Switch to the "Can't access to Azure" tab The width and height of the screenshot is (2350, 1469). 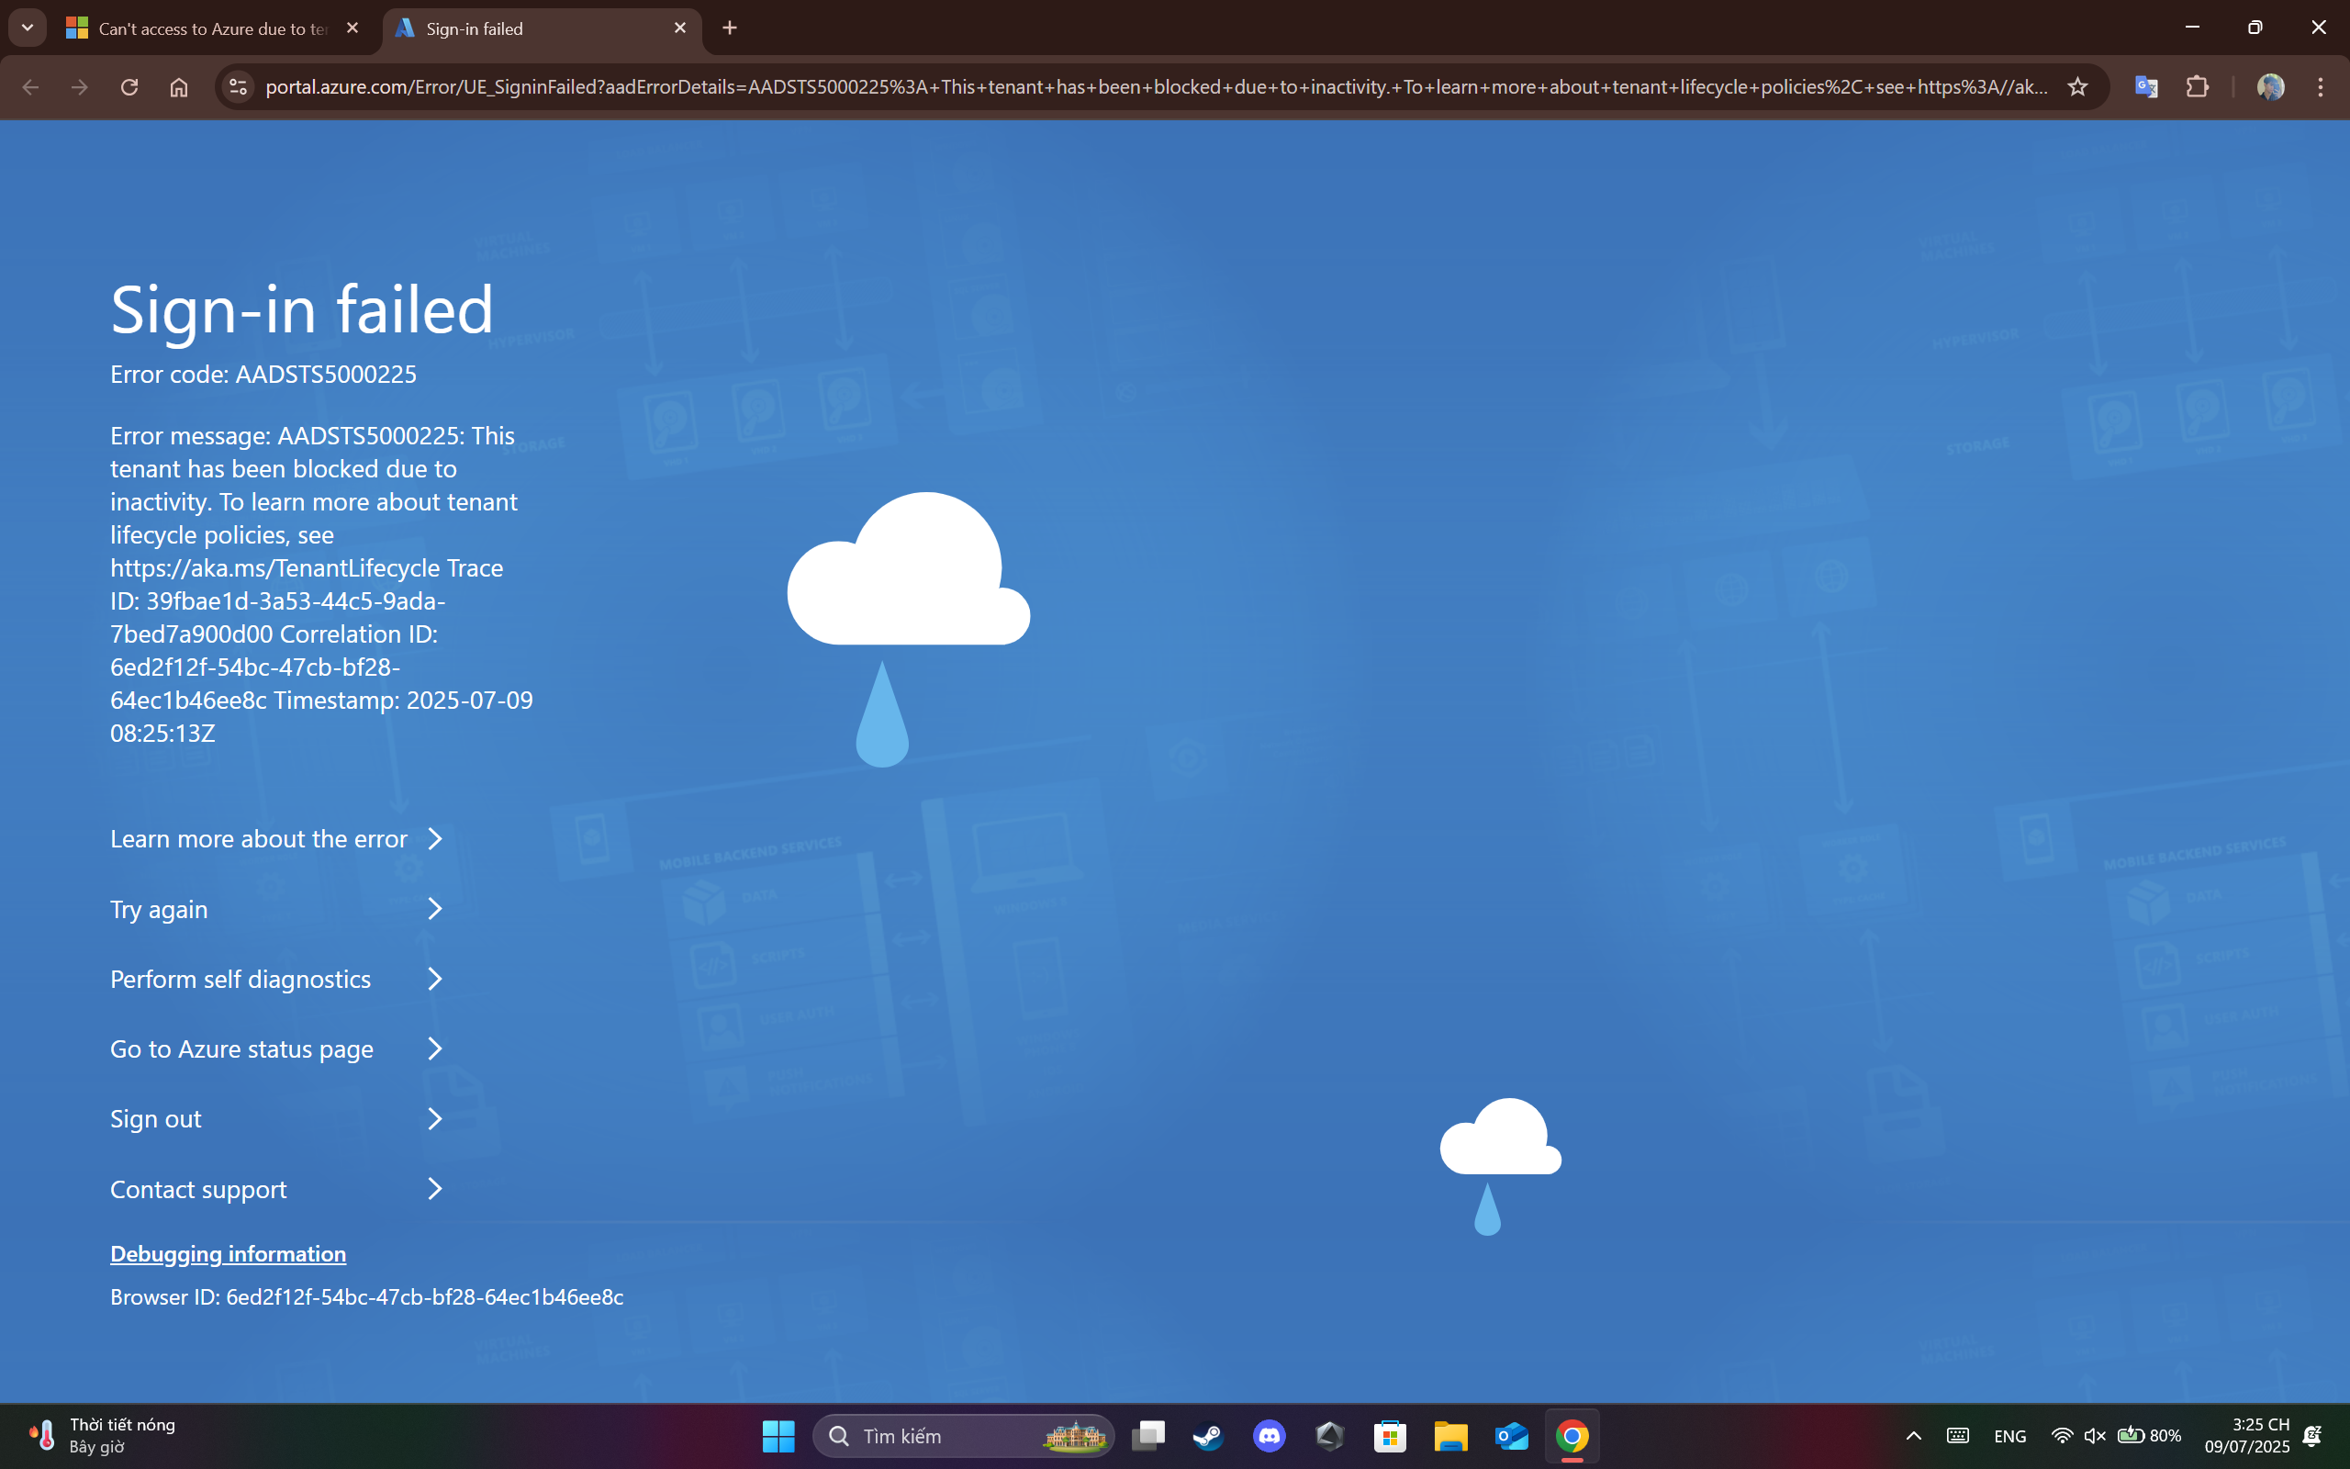(x=213, y=28)
